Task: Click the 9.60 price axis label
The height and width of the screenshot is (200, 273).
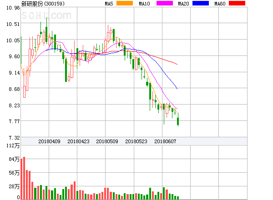Action: 14,56
